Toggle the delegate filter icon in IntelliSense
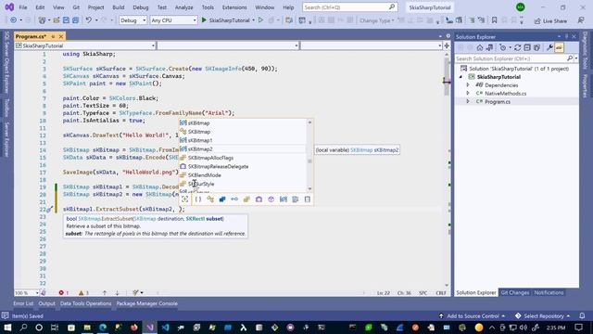The height and width of the screenshot is (334, 593). click(259, 199)
